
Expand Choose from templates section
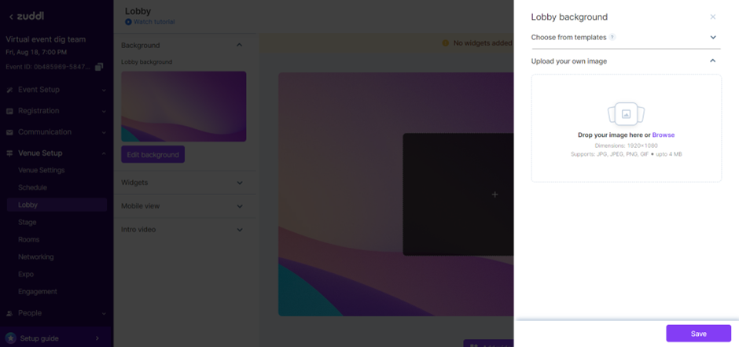[x=713, y=37]
